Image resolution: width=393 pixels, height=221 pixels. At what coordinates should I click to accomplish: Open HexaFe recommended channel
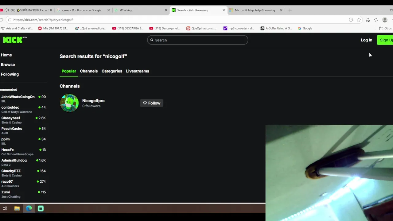point(23,152)
